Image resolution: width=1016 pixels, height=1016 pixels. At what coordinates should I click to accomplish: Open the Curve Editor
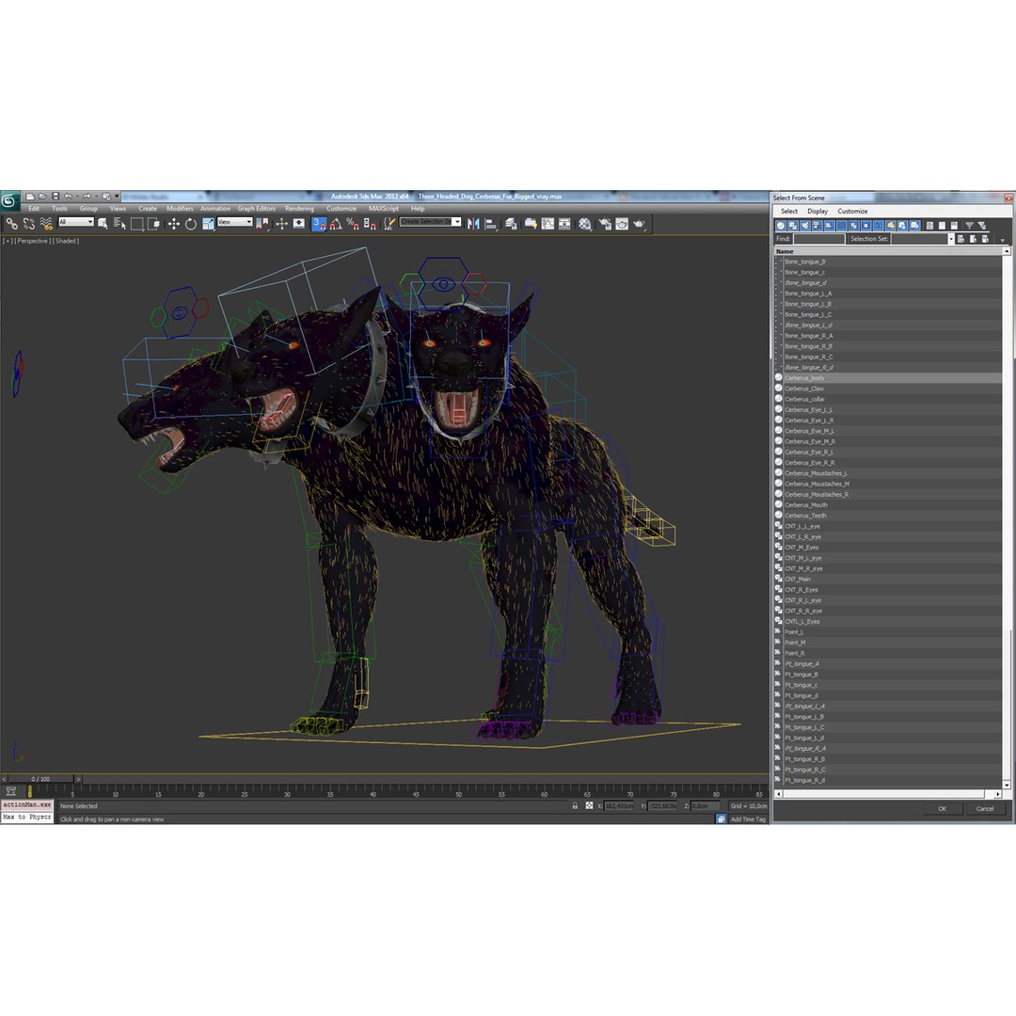(x=548, y=224)
